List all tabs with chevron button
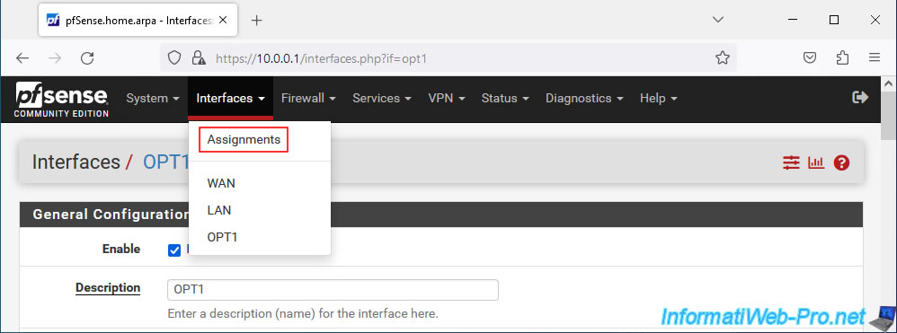The width and height of the screenshot is (897, 333). [x=718, y=20]
